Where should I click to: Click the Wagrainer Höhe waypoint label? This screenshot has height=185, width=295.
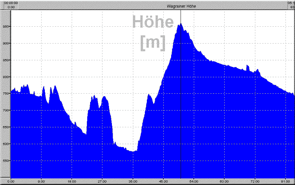[181, 6]
